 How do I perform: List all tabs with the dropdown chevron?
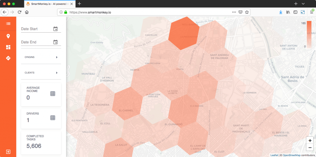[303, 4]
